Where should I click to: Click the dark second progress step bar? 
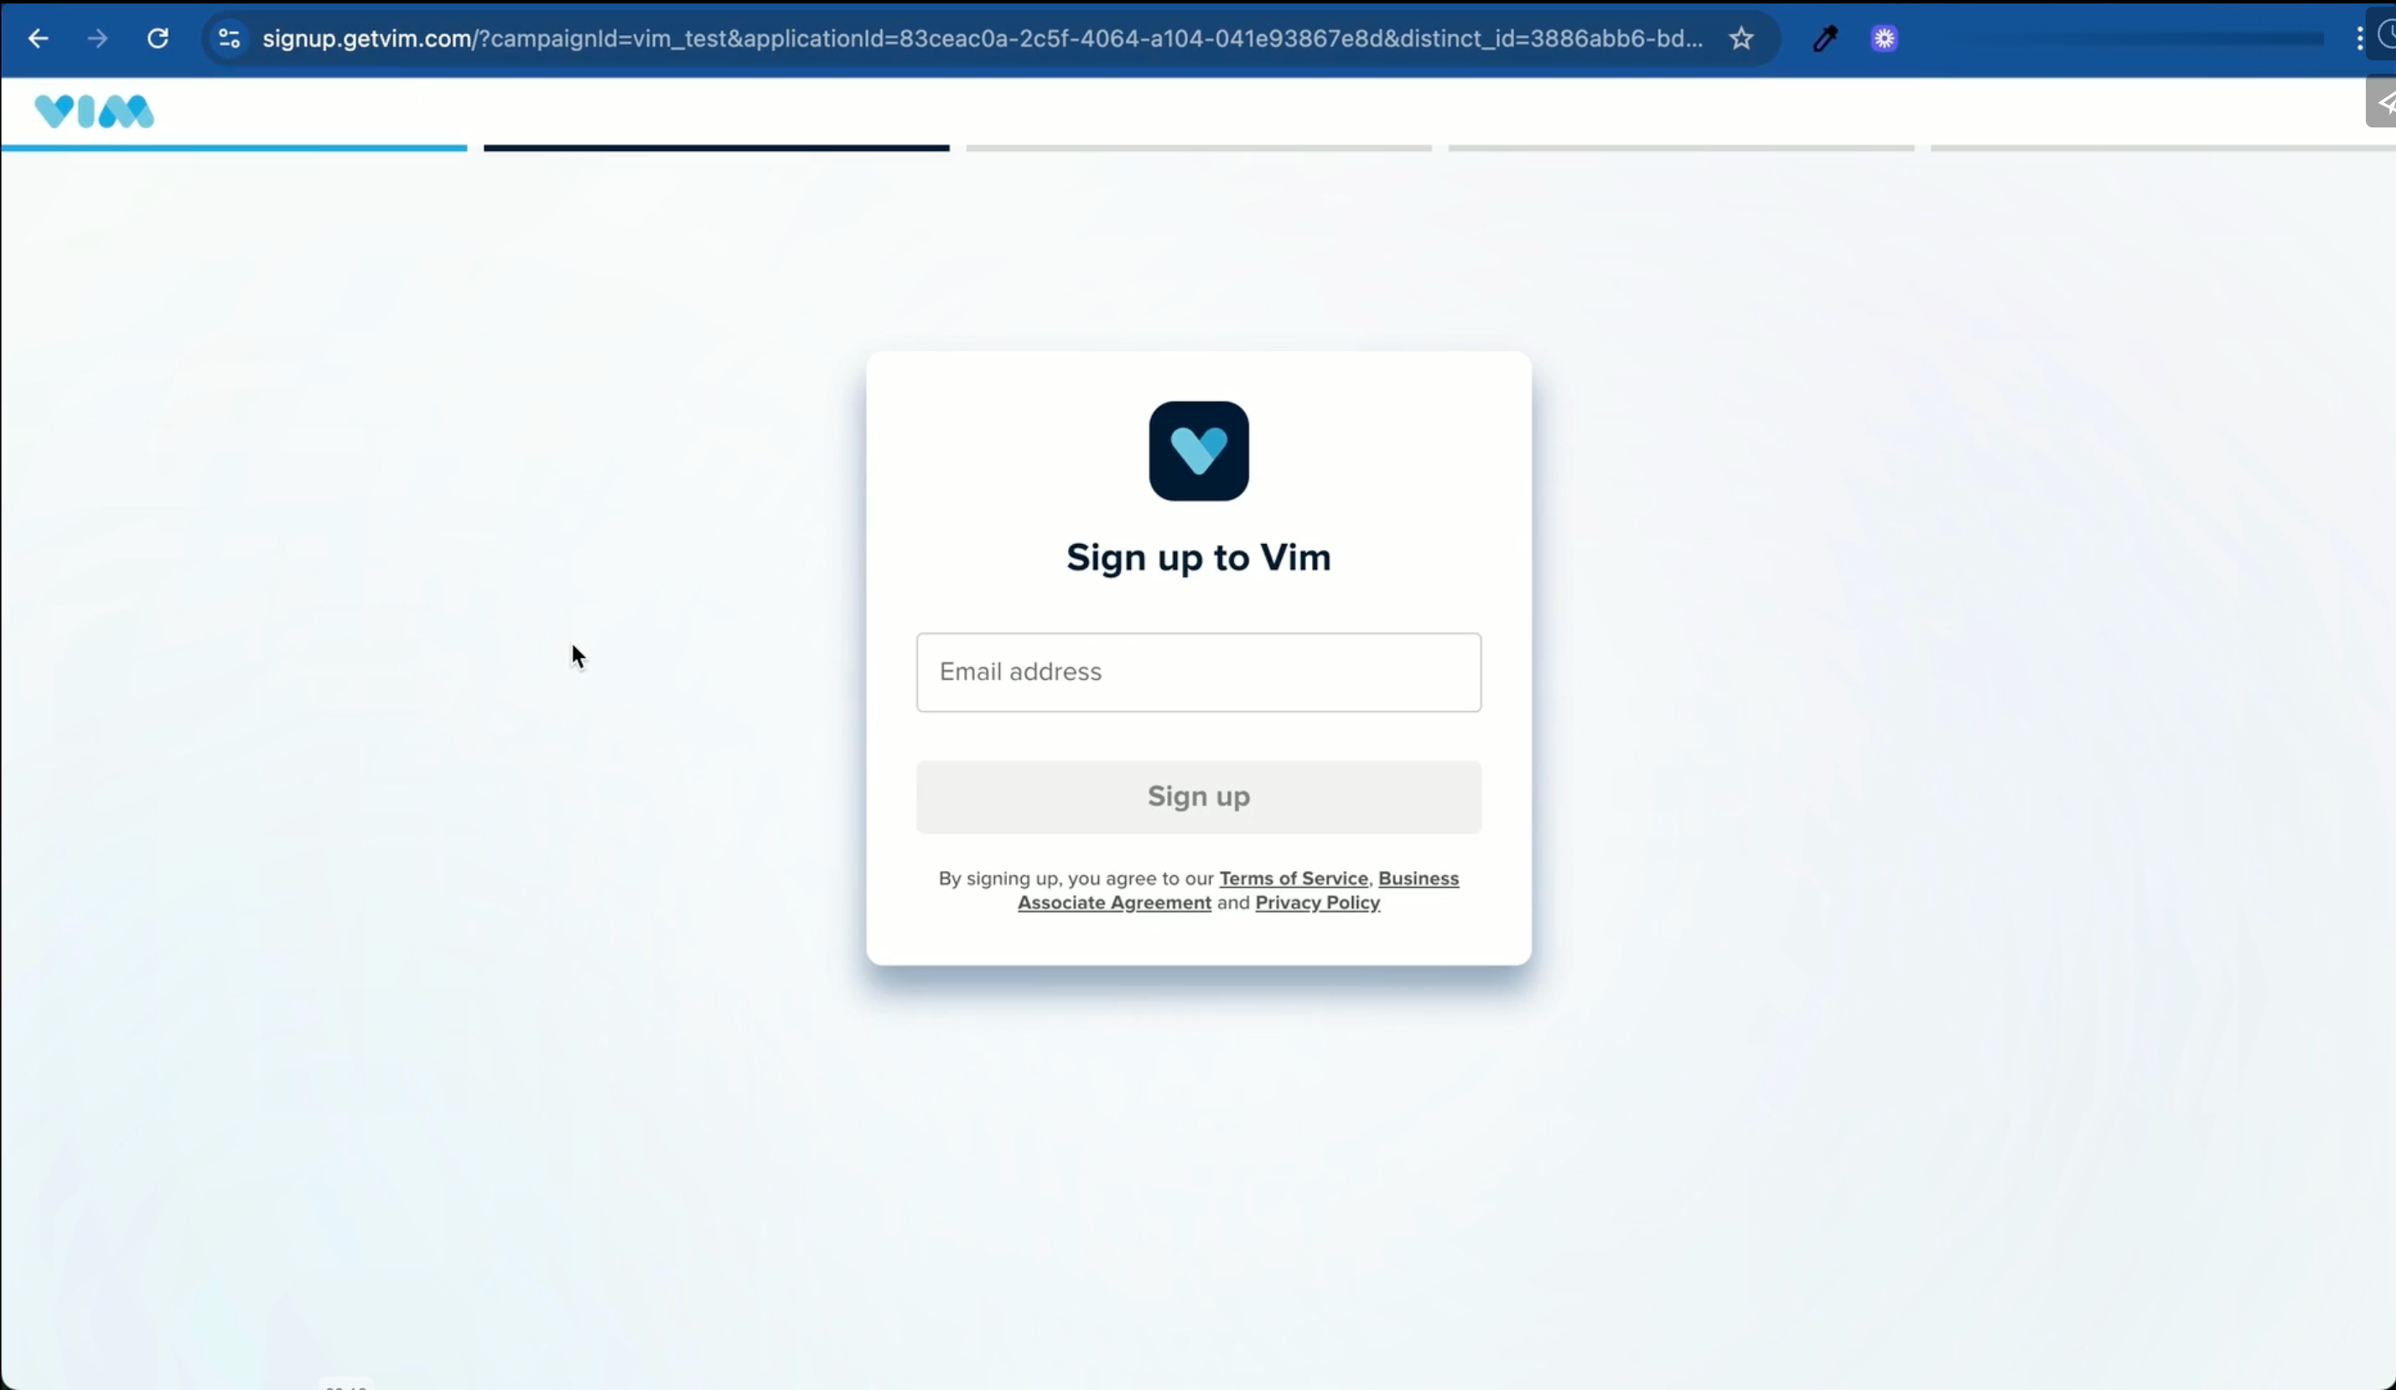tap(716, 148)
